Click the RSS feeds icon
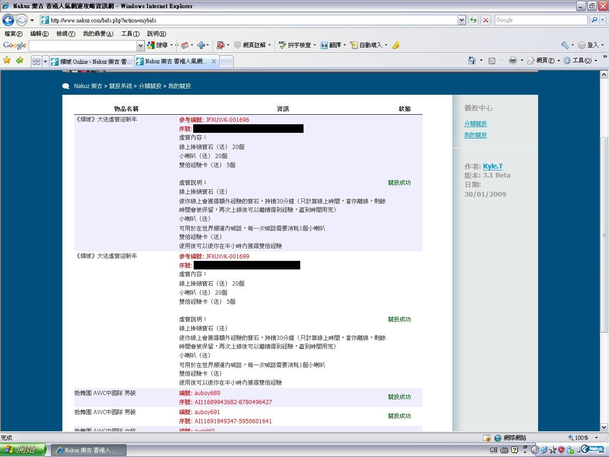 [492, 60]
